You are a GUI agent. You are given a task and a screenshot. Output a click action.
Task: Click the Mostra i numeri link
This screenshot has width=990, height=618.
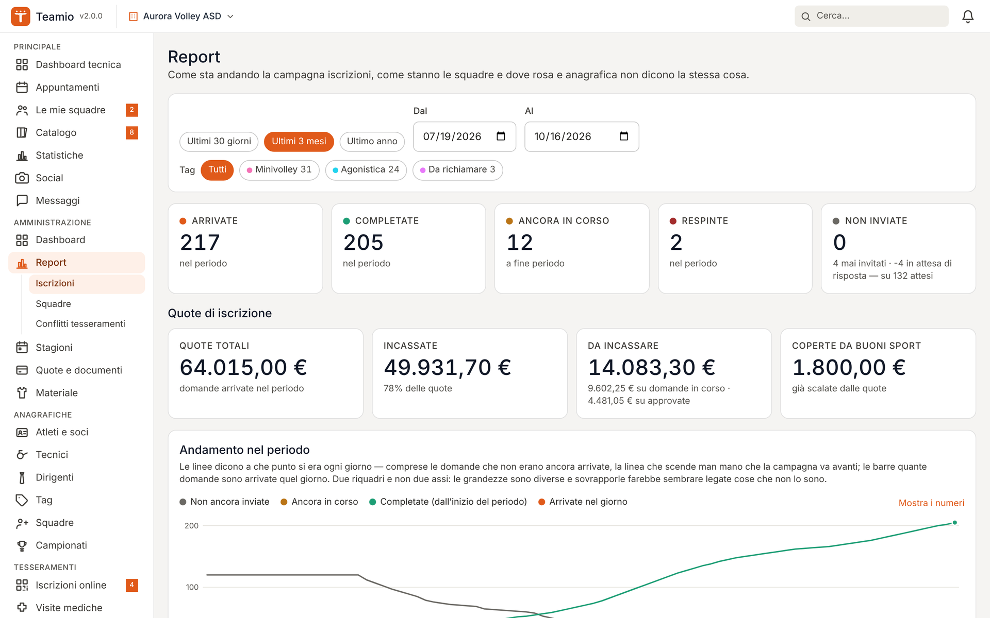tap(931, 503)
